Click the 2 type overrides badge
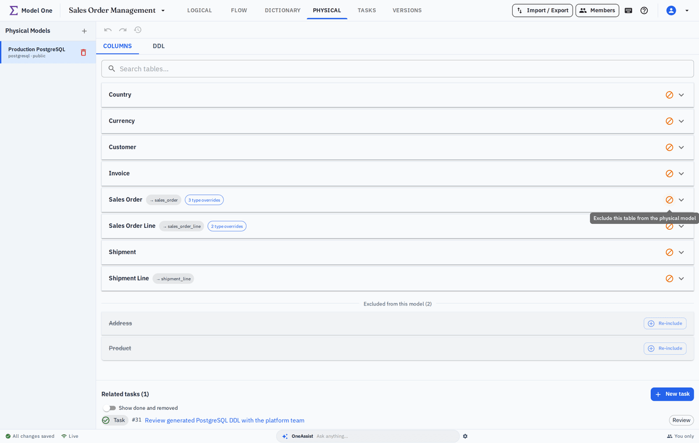699x443 pixels. coord(227,226)
